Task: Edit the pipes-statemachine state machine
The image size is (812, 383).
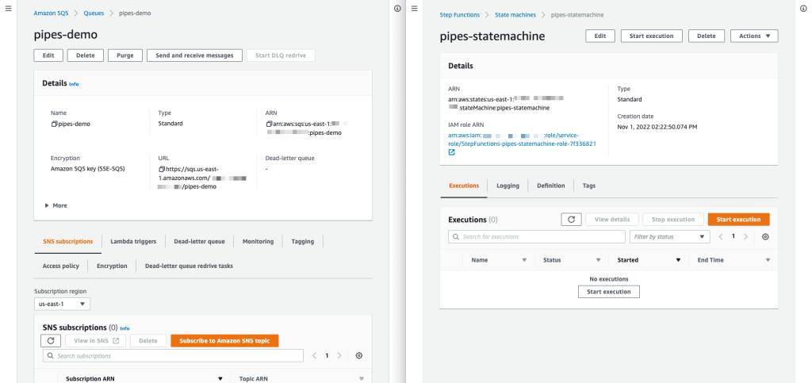Action: tap(600, 36)
